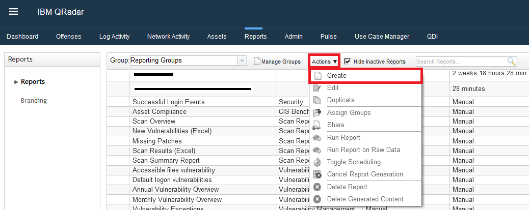
Task: Click the Cancel Report Generation icon
Action: pos(317,174)
